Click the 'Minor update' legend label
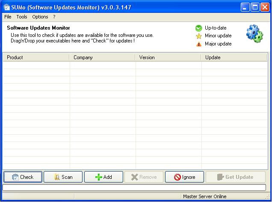Screen dimensions: 272x202 click(x=218, y=36)
